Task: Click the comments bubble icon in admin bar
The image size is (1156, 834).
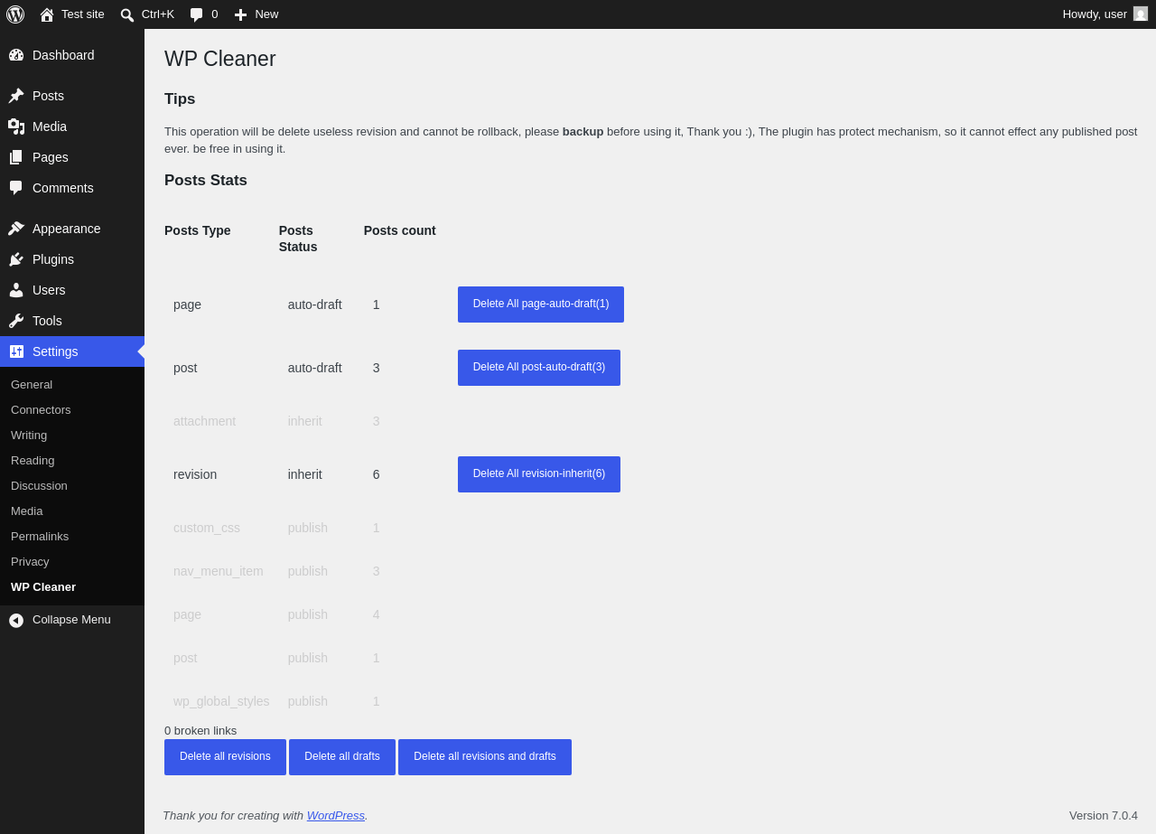Action: pyautogui.click(x=196, y=14)
